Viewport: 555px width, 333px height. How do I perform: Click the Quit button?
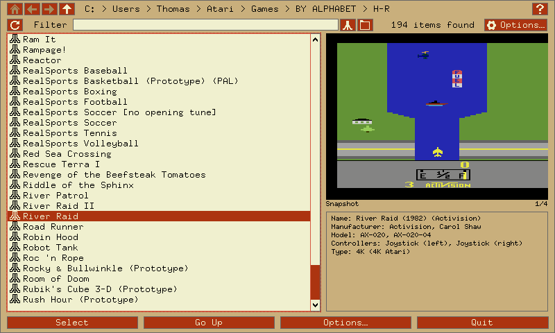pyautogui.click(x=482, y=323)
